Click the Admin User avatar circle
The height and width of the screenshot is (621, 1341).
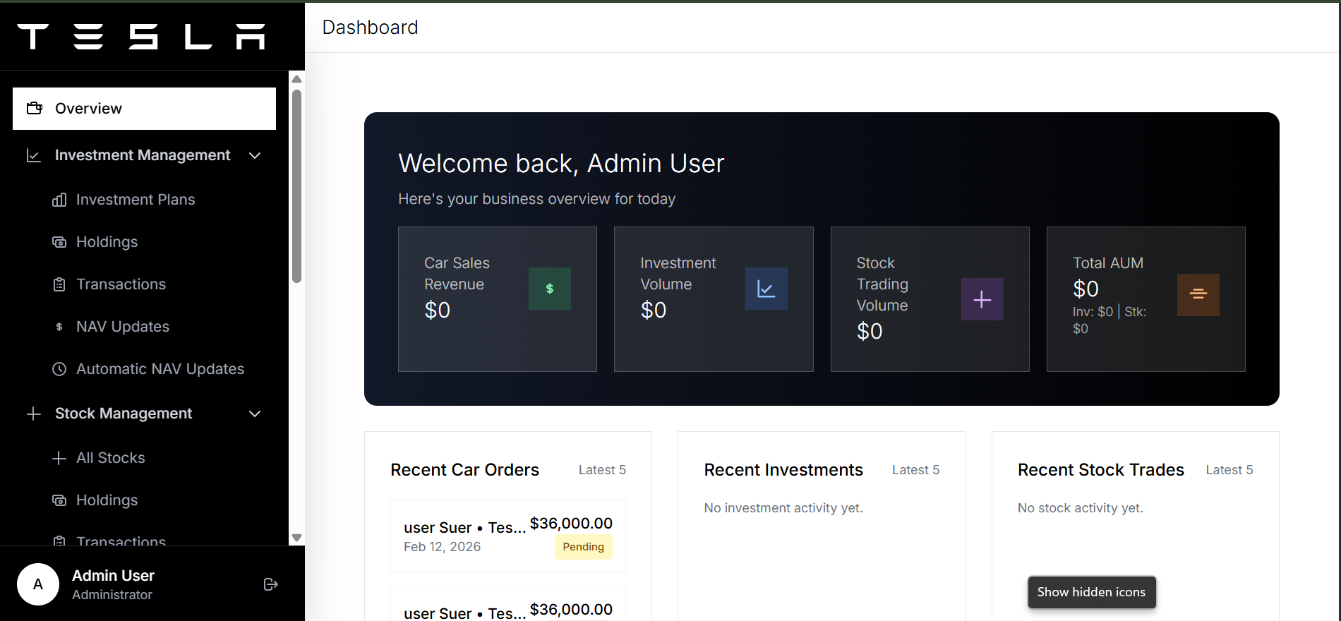[38, 584]
